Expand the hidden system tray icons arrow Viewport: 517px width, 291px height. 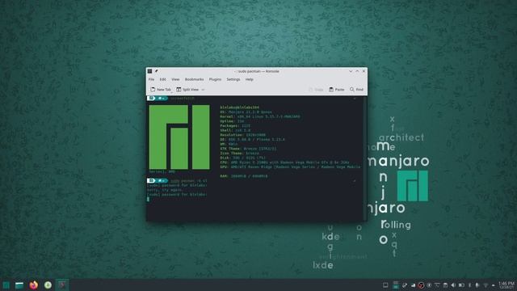(x=494, y=285)
